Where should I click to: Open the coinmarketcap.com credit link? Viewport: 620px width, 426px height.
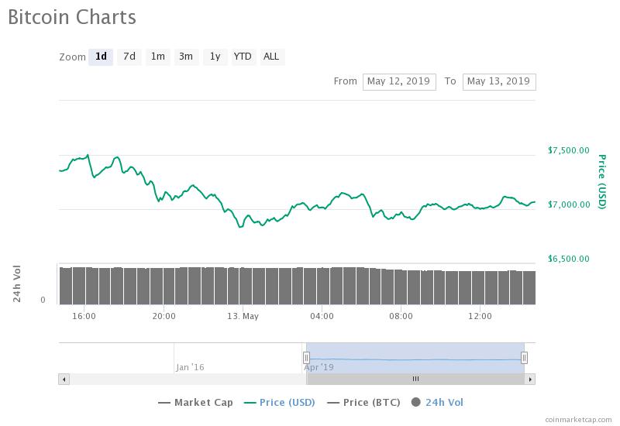point(577,419)
